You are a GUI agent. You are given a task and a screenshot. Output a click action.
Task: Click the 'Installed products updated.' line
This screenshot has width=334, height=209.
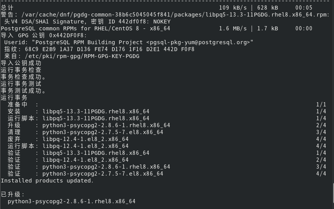pos(47,181)
